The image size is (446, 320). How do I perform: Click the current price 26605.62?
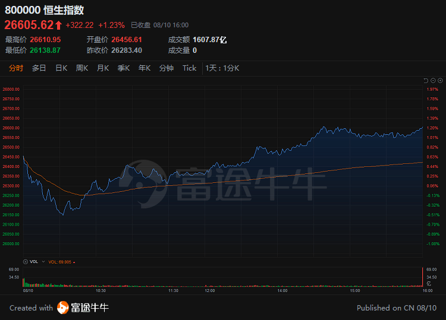tap(29, 25)
